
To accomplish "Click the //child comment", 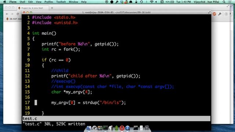I will 60,70.
